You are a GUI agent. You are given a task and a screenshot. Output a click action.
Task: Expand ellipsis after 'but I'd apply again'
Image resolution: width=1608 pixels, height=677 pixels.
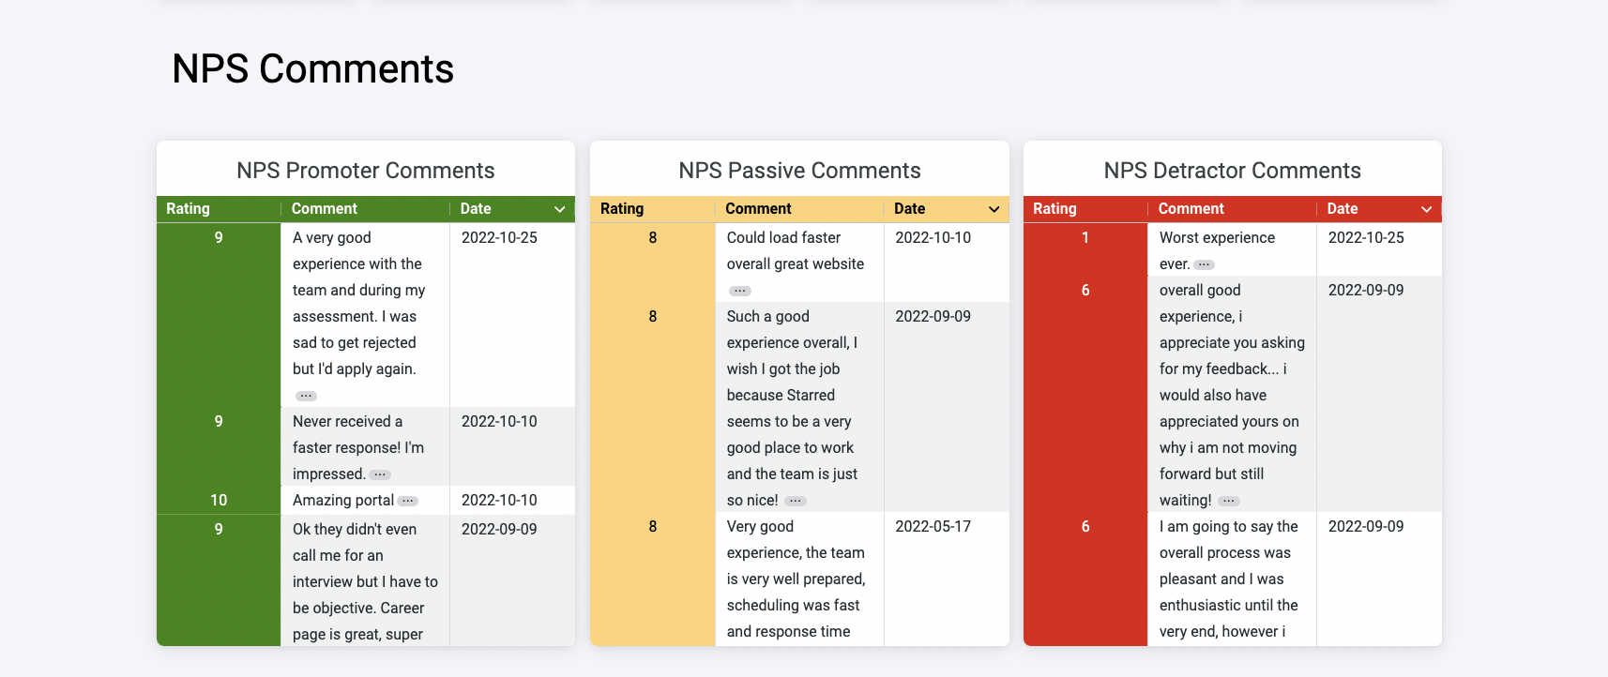306,396
